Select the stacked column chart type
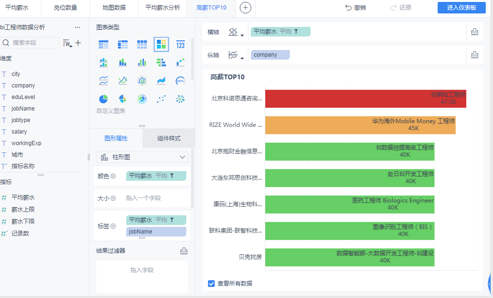493x298 pixels. point(123,62)
